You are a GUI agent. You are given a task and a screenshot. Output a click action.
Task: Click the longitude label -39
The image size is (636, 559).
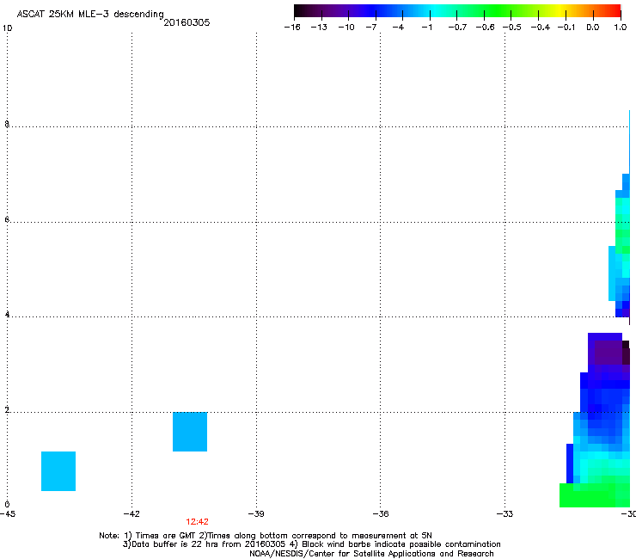coord(256,514)
